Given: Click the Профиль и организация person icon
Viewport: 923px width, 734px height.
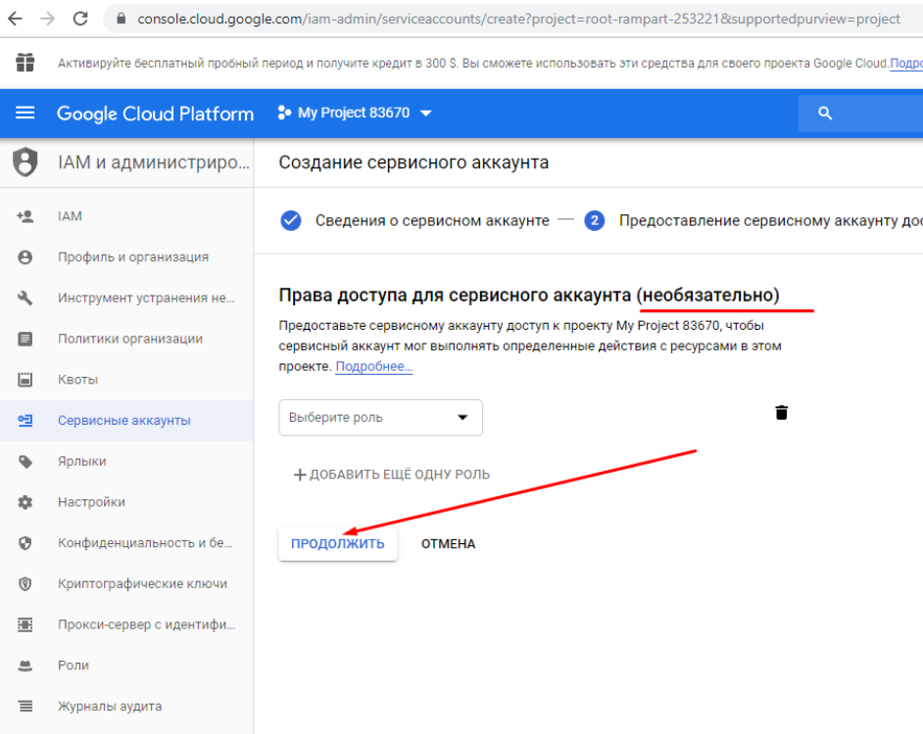Looking at the screenshot, I should click(25, 257).
